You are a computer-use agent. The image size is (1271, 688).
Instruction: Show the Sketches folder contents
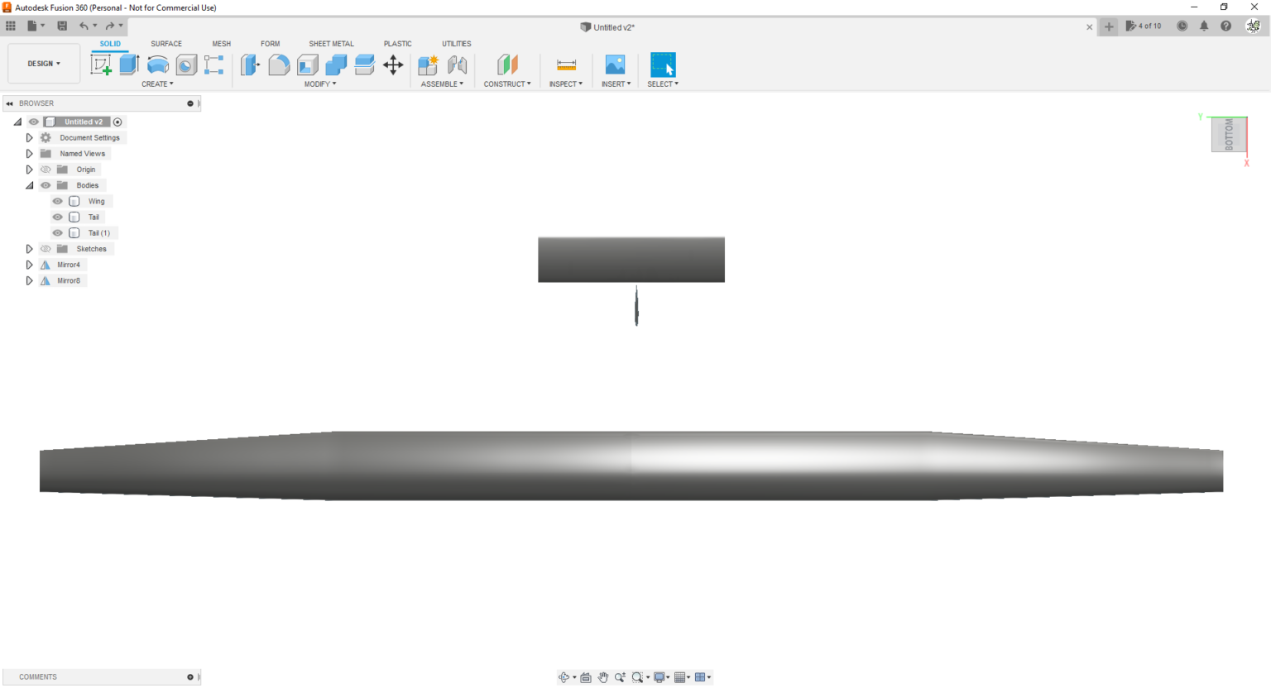coord(30,248)
